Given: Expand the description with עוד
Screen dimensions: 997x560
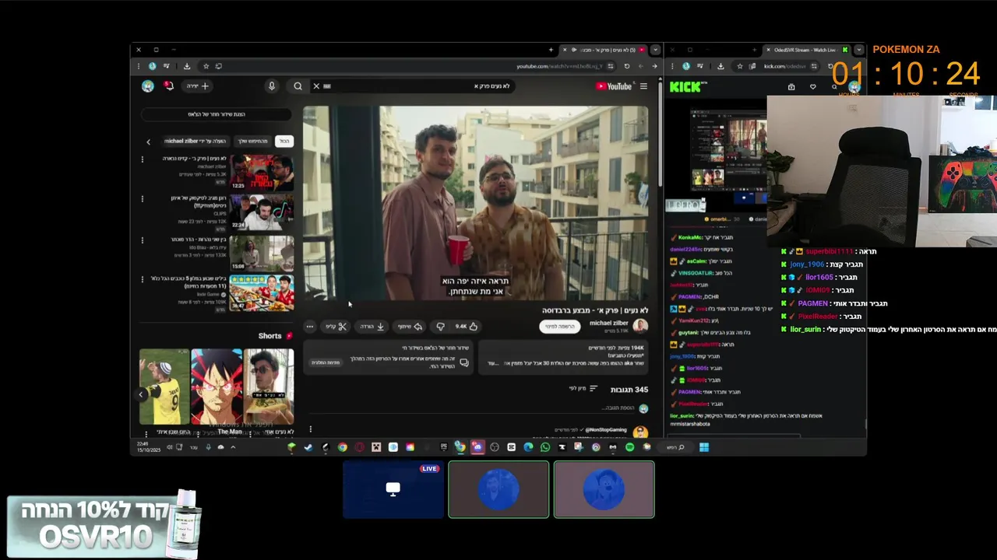Looking at the screenshot, I should tap(492, 363).
